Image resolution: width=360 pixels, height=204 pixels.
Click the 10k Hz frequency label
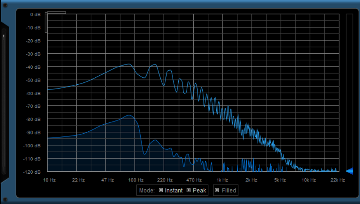(309, 180)
